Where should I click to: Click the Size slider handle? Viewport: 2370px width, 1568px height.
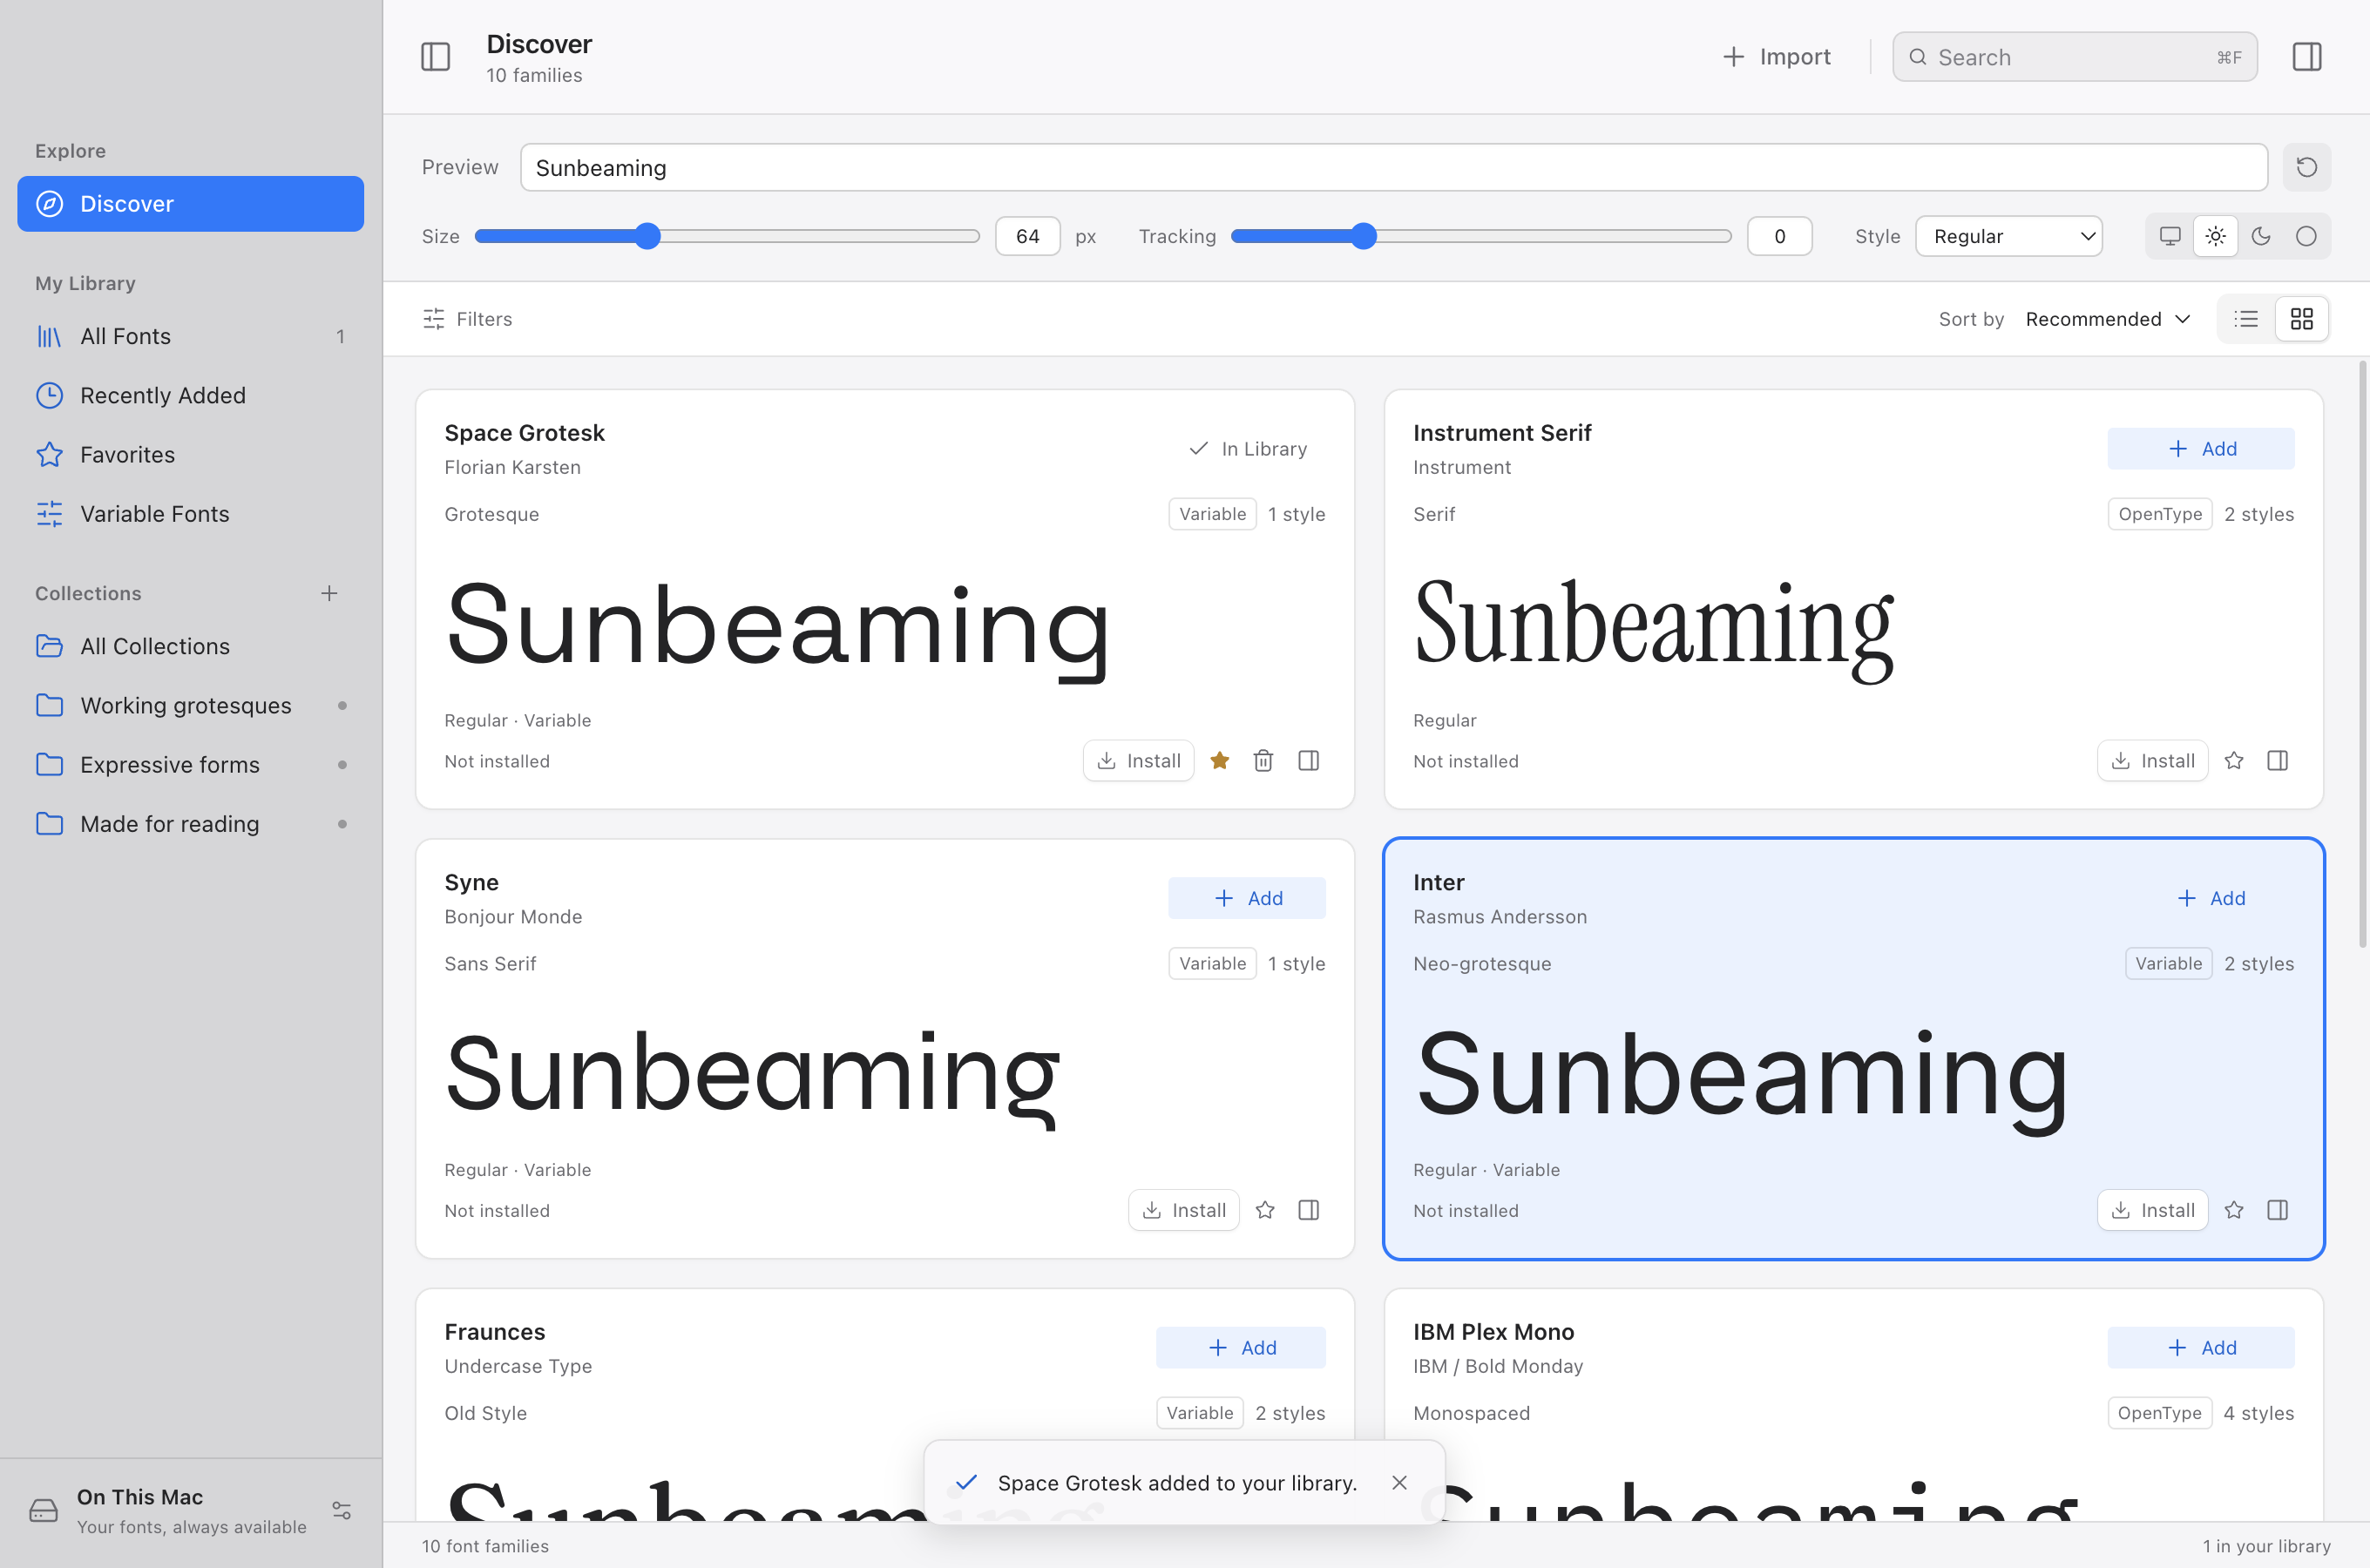pyautogui.click(x=648, y=236)
